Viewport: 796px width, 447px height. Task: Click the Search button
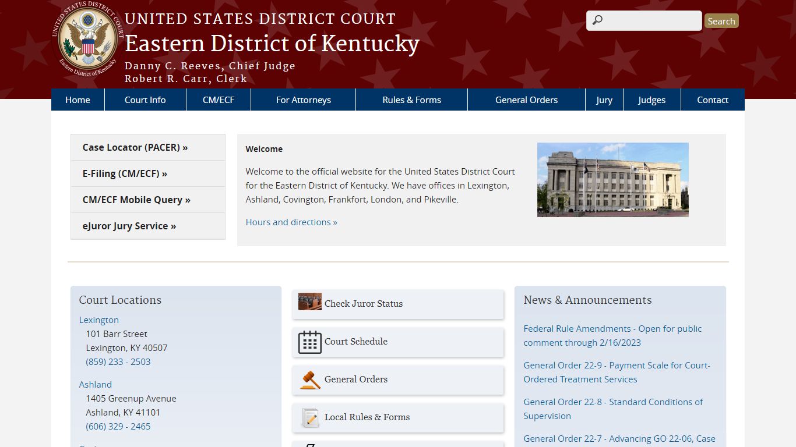(x=721, y=21)
